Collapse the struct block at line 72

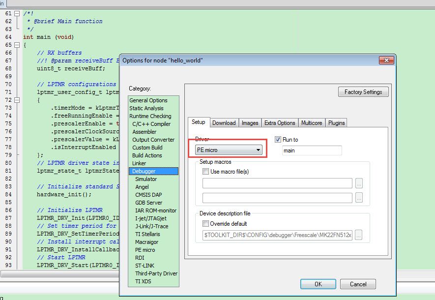click(x=17, y=100)
